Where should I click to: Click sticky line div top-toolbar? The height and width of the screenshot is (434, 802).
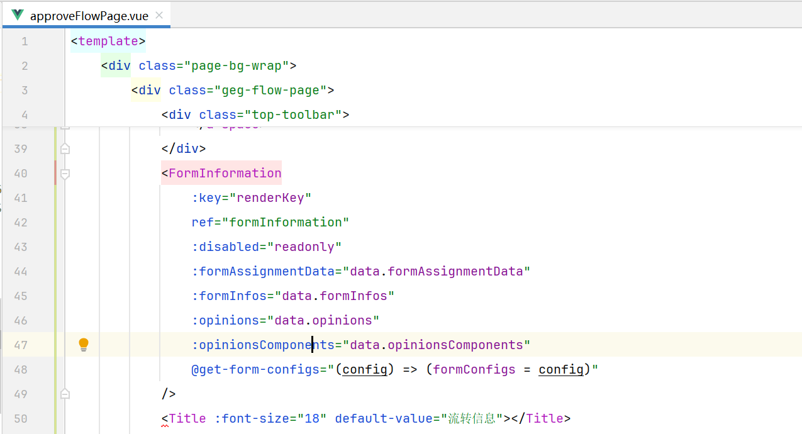pos(255,115)
